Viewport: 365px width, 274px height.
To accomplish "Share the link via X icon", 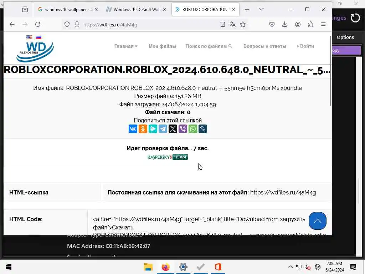I will (x=173, y=129).
